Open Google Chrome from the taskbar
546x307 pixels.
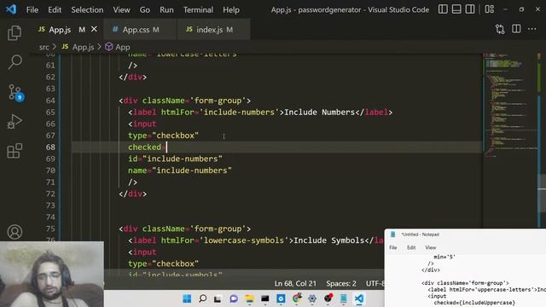coord(297,298)
